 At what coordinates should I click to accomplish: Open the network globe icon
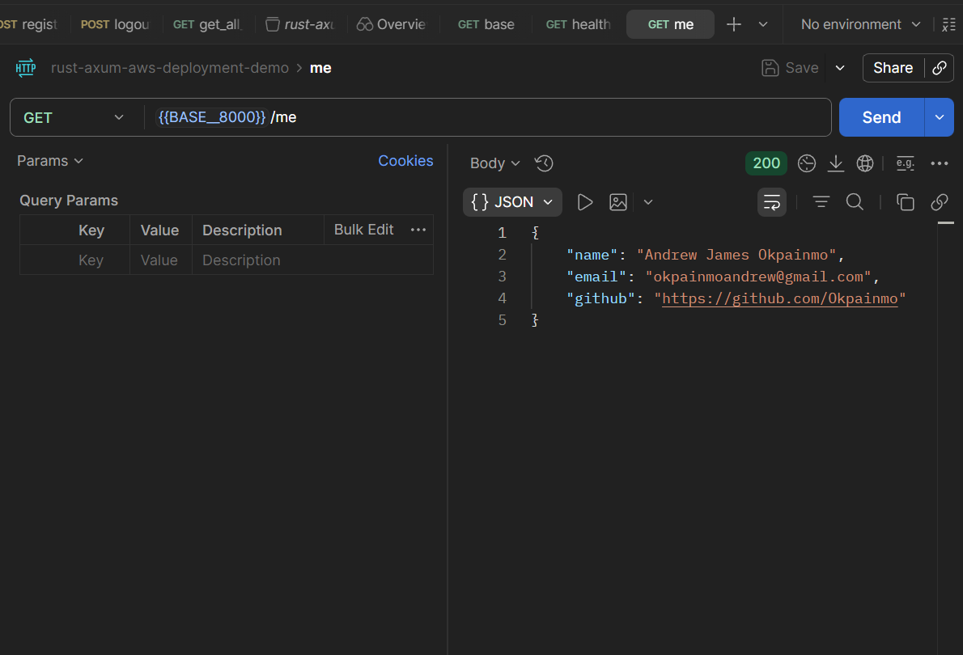(x=865, y=163)
